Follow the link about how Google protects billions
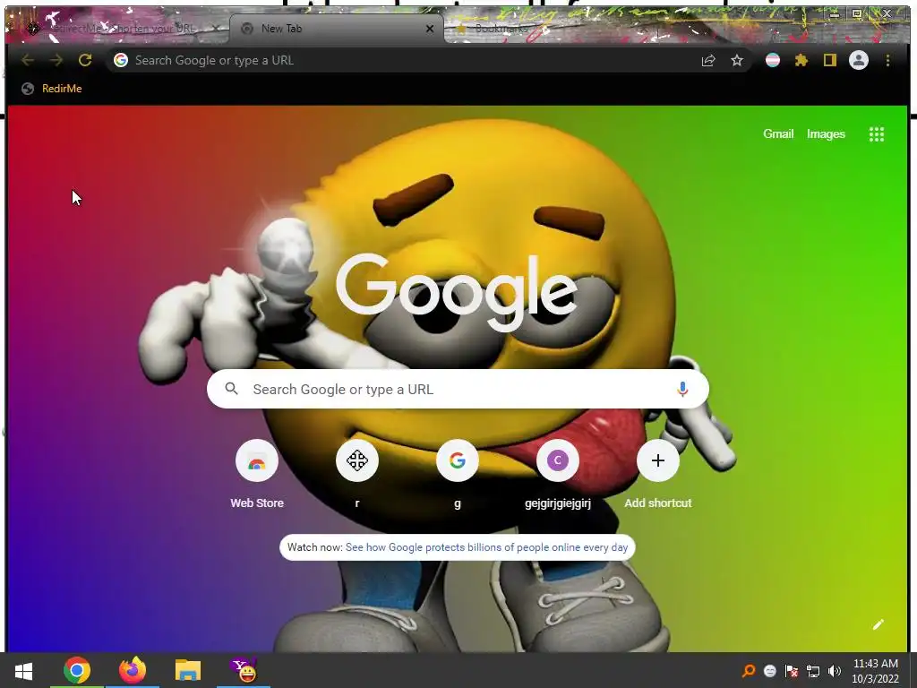The image size is (917, 688). pos(486,547)
